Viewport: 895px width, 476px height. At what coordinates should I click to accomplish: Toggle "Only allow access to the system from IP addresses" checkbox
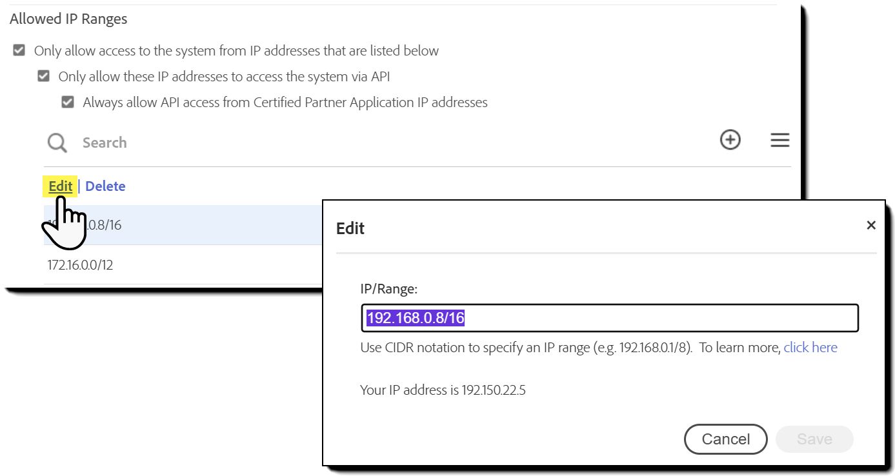pos(19,50)
